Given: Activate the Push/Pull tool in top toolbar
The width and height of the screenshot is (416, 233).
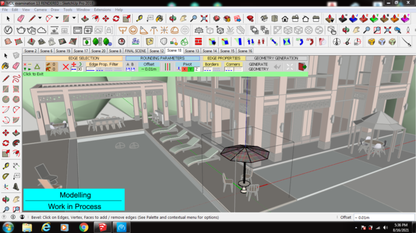Looking at the screenshot, I should [x=85, y=19].
